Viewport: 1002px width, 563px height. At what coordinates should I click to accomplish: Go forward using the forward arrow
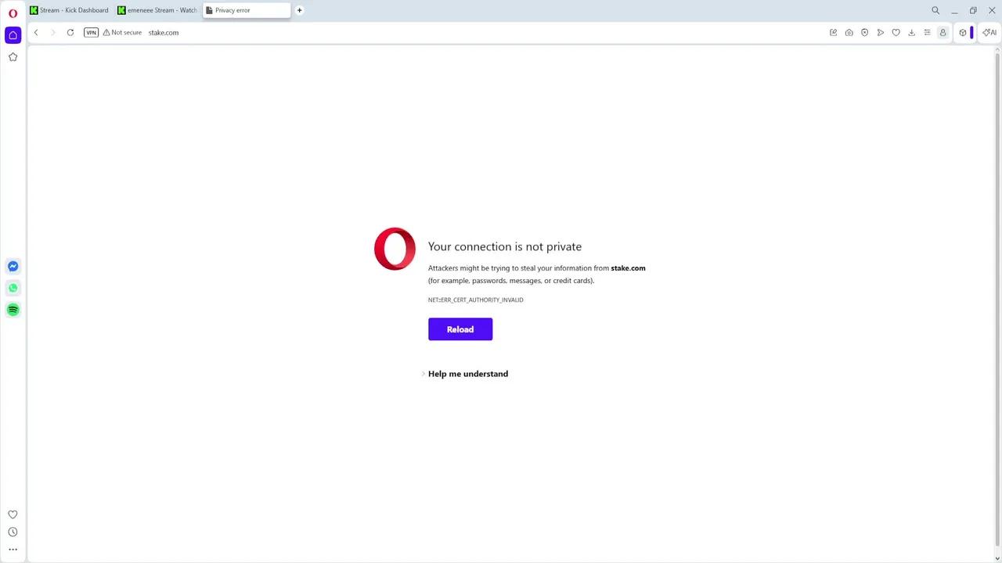pyautogui.click(x=53, y=33)
